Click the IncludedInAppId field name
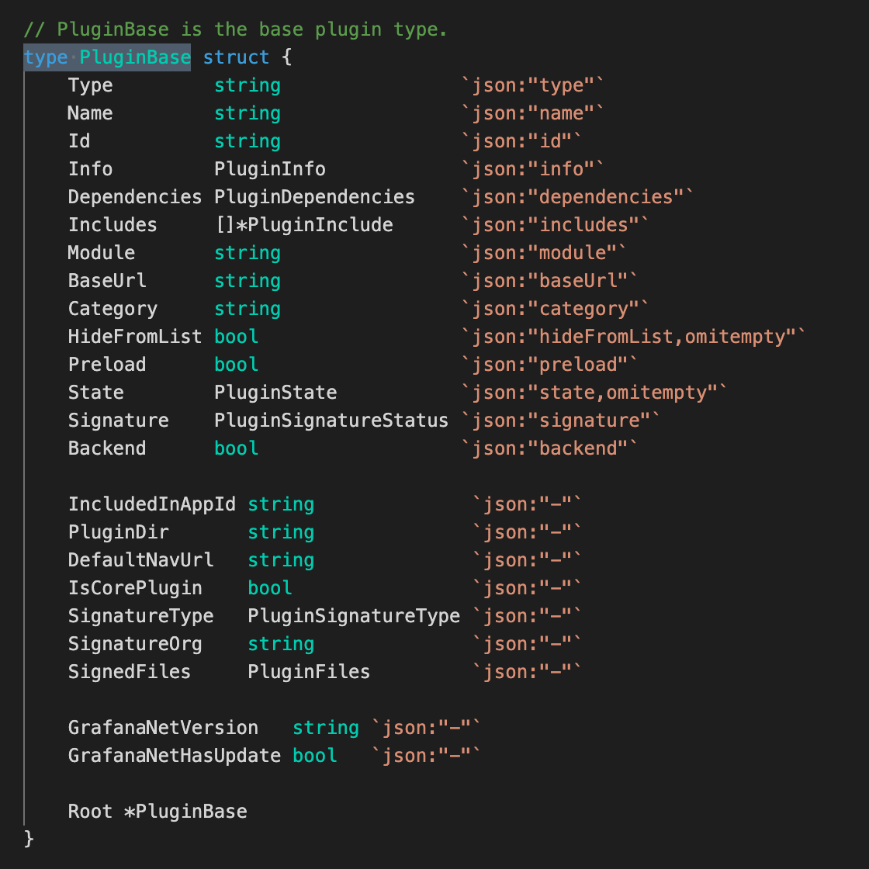 click(151, 504)
